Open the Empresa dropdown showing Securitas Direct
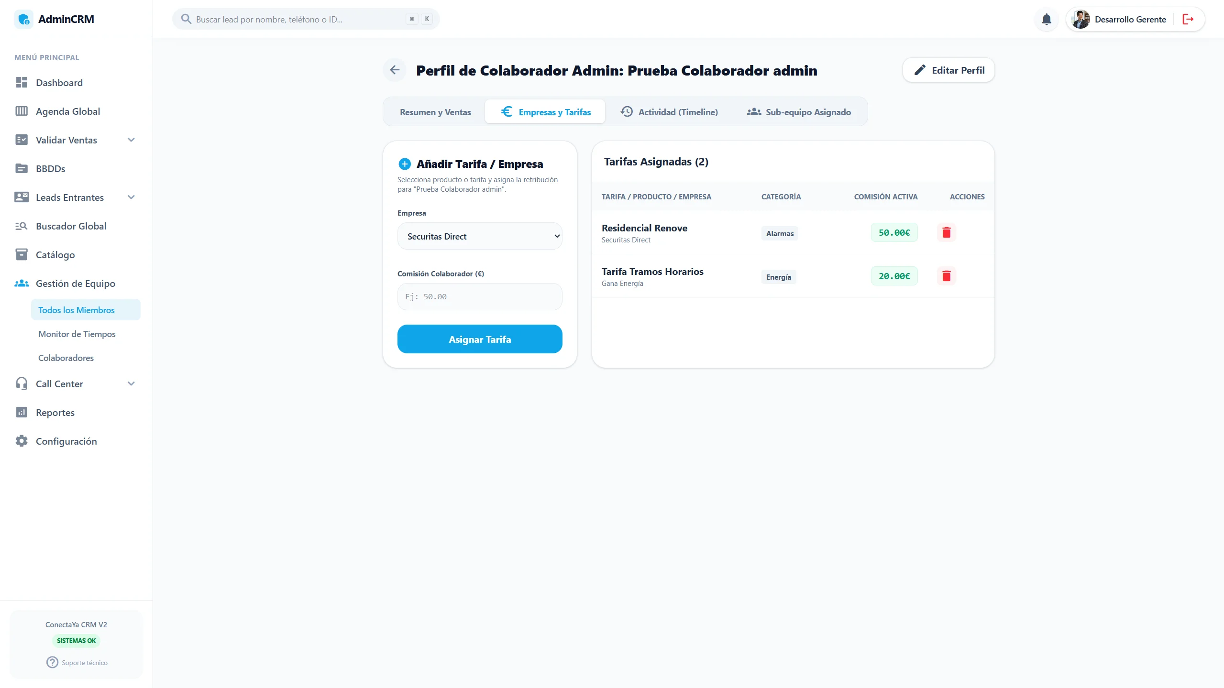The image size is (1224, 688). pyautogui.click(x=480, y=236)
